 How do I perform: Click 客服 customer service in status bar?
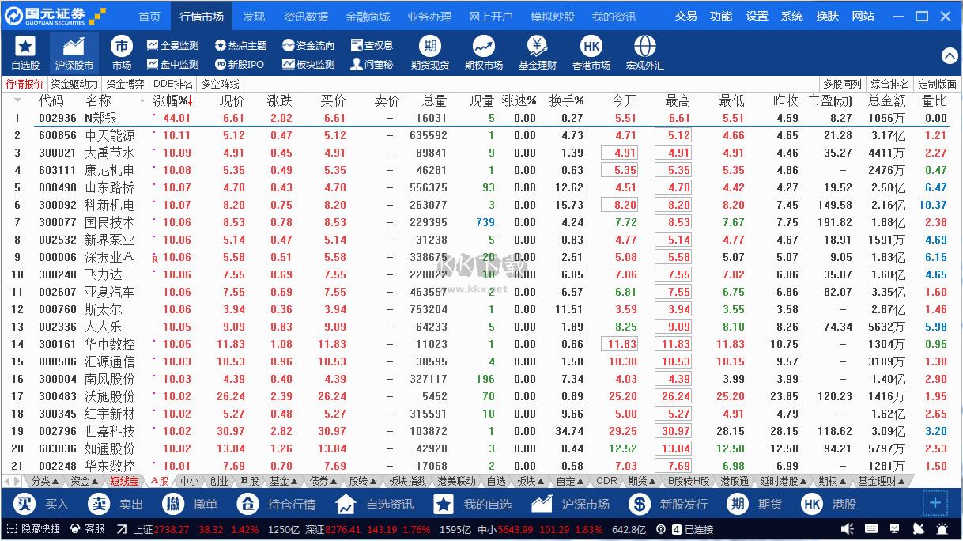click(88, 528)
